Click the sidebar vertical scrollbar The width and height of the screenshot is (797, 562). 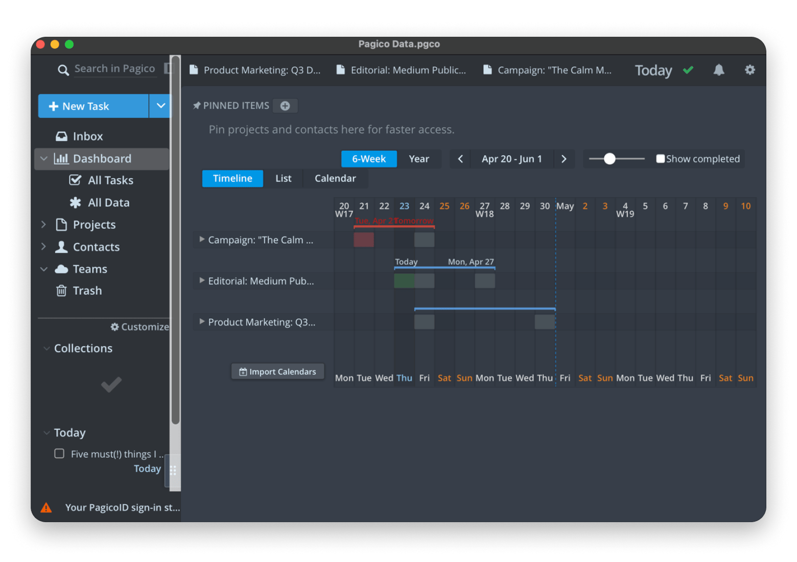[175, 240]
